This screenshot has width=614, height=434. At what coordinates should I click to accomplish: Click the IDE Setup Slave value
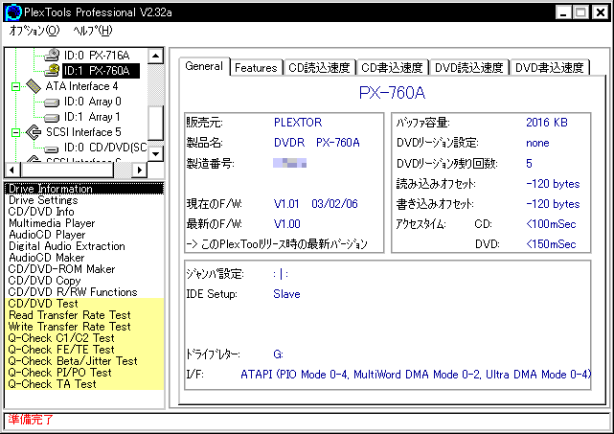click(286, 294)
